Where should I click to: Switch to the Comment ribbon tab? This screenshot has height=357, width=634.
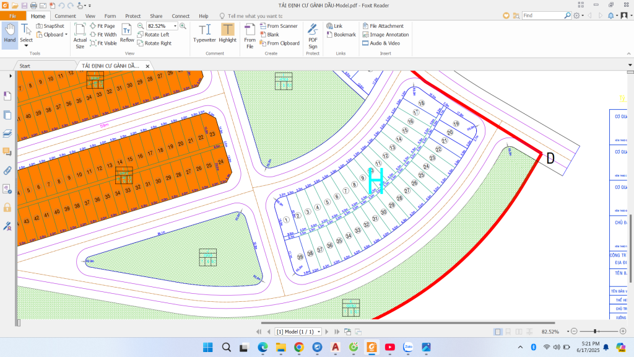(65, 16)
